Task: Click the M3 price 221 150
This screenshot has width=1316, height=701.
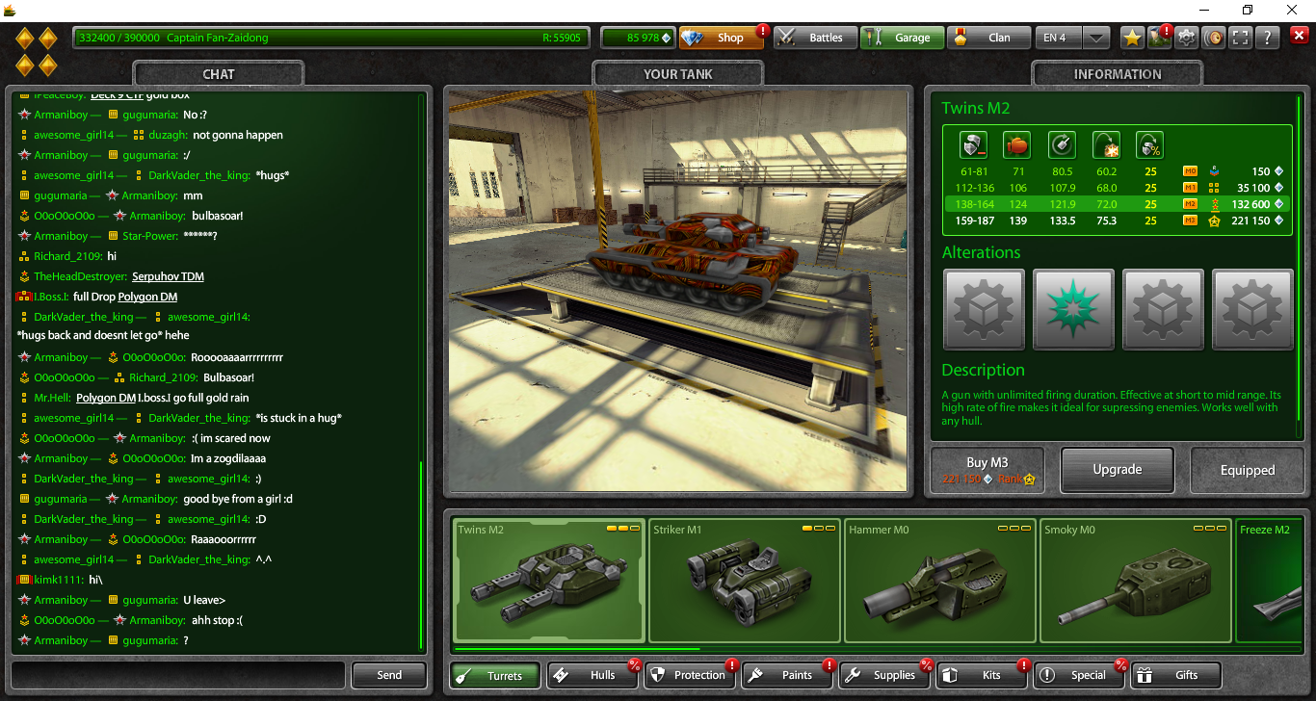Action: [x=1256, y=221]
